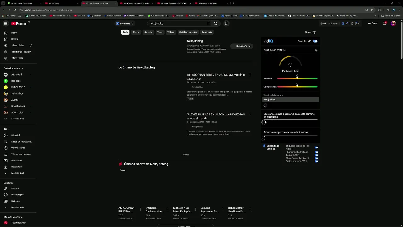Toggle Etiquetas debajo de los videos
This screenshot has width=403, height=227.
pos(316,148)
